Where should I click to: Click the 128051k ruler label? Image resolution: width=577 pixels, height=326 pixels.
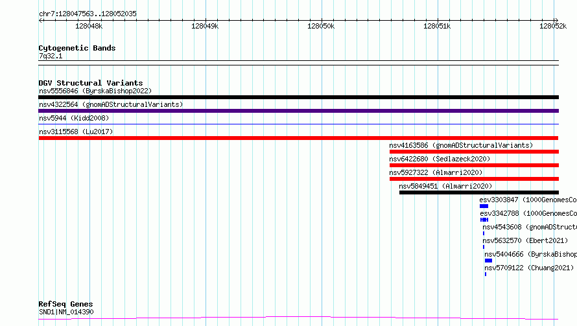(437, 26)
